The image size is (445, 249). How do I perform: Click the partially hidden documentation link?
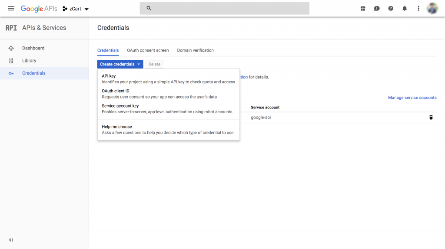click(x=243, y=77)
